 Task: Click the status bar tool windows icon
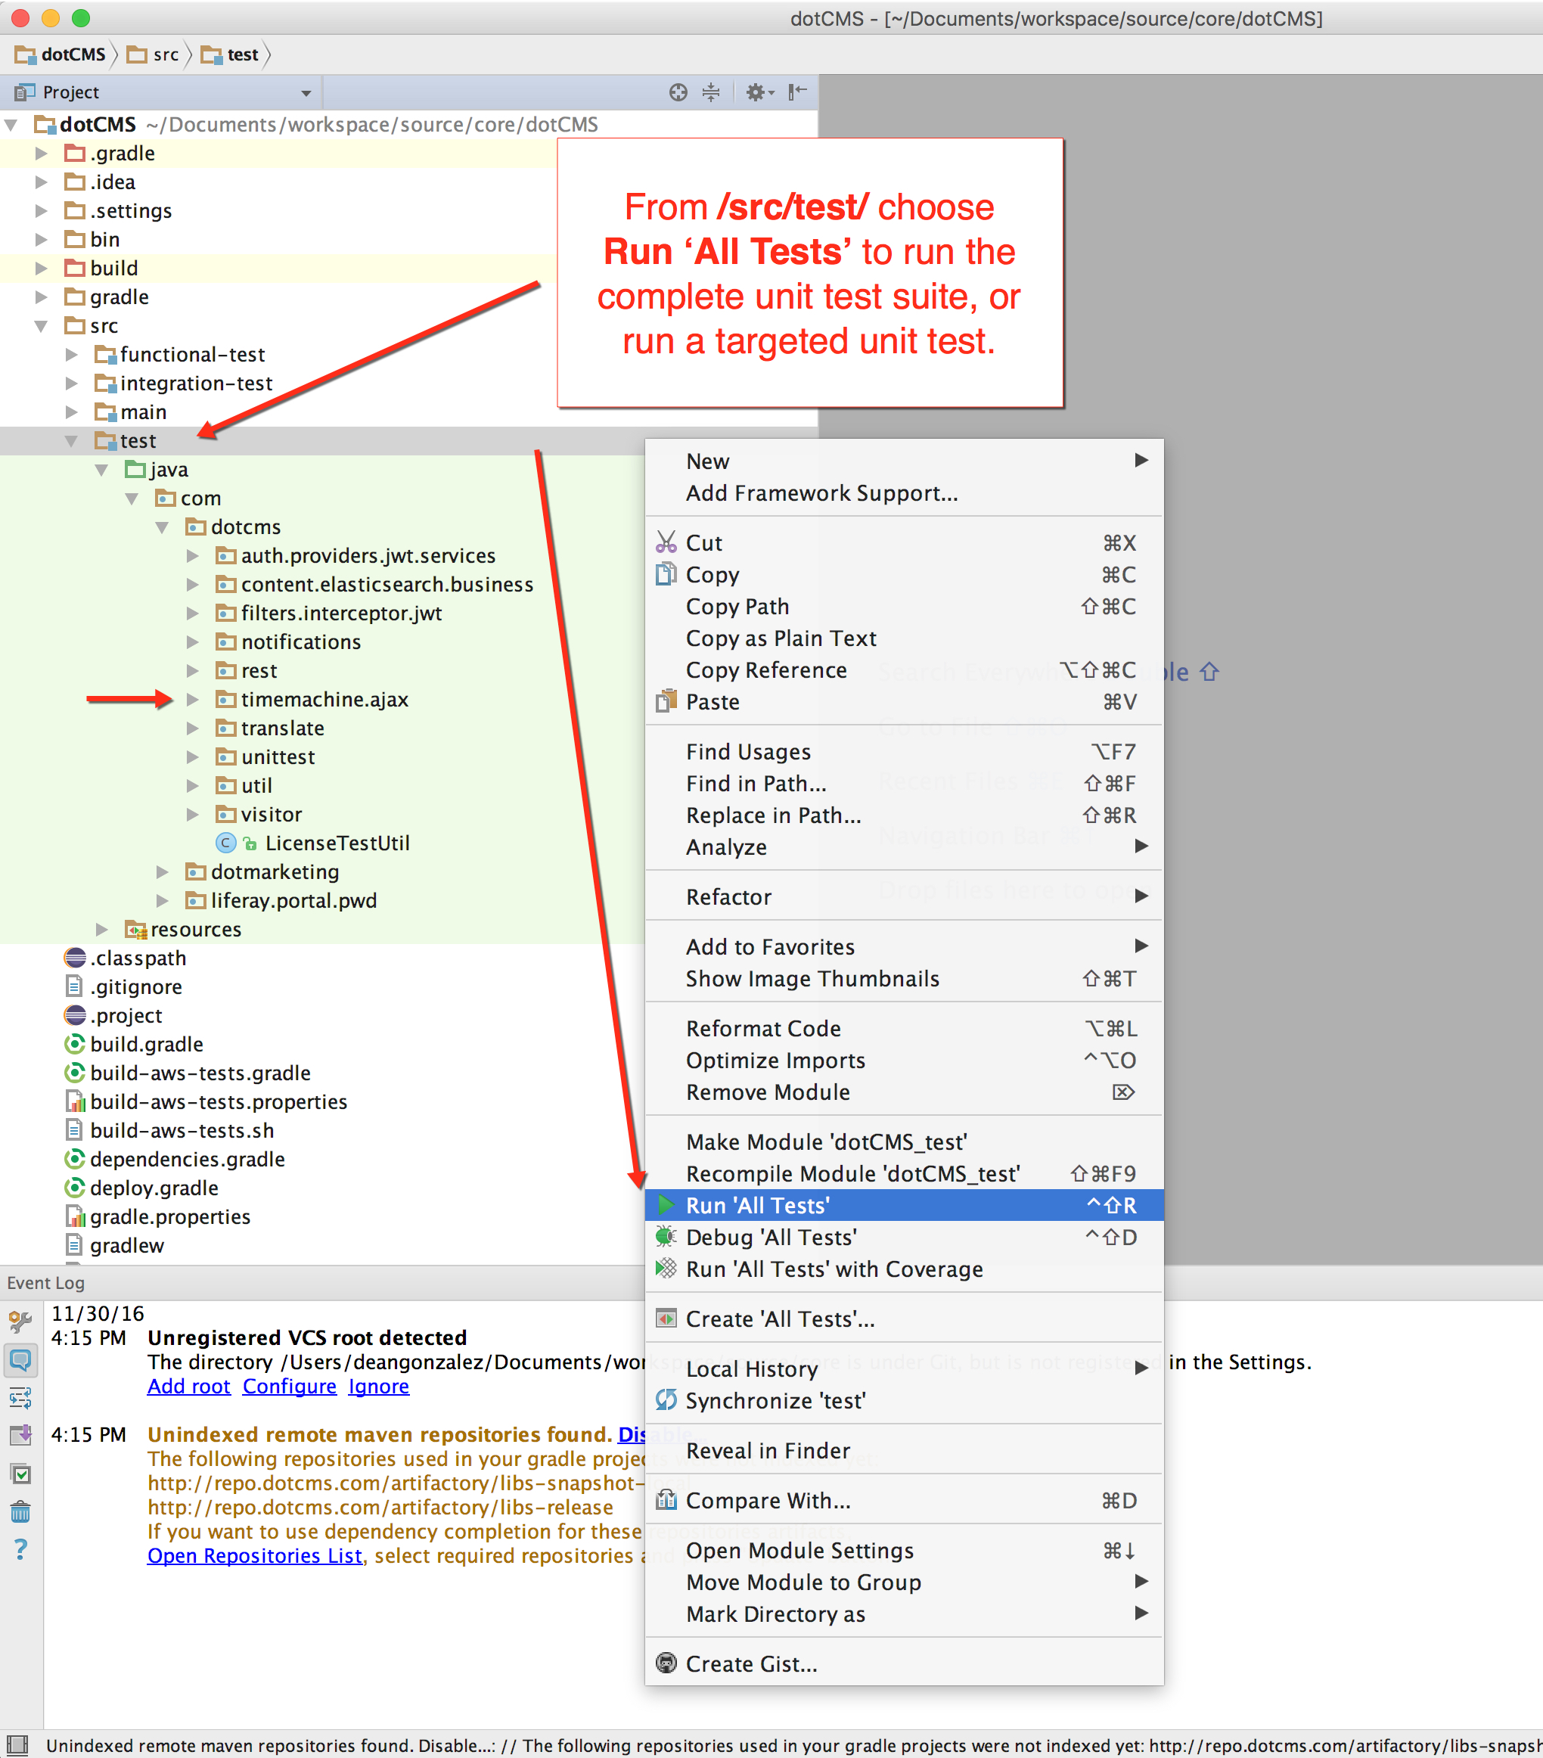pos(17,1745)
